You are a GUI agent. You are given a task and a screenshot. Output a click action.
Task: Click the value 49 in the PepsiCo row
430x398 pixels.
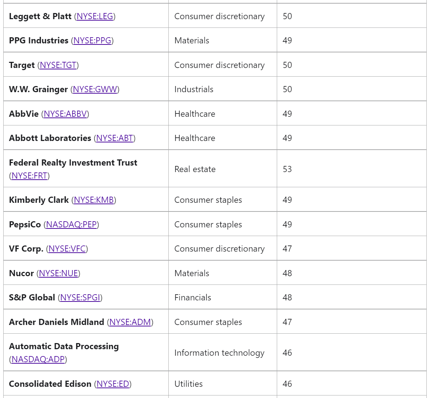(287, 224)
